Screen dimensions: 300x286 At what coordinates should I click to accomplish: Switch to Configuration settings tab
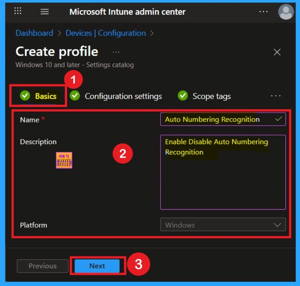click(116, 96)
